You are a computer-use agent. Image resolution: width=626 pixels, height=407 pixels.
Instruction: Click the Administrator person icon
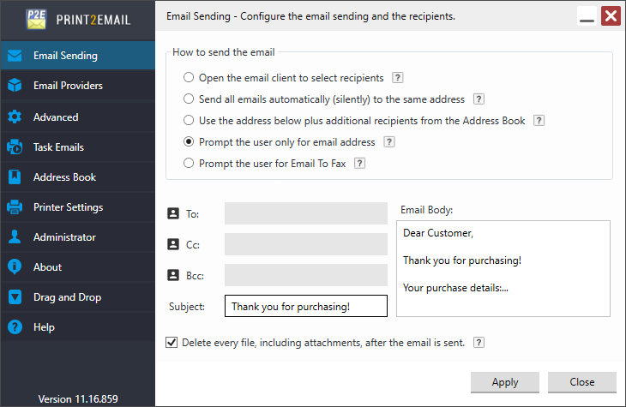[15, 237]
